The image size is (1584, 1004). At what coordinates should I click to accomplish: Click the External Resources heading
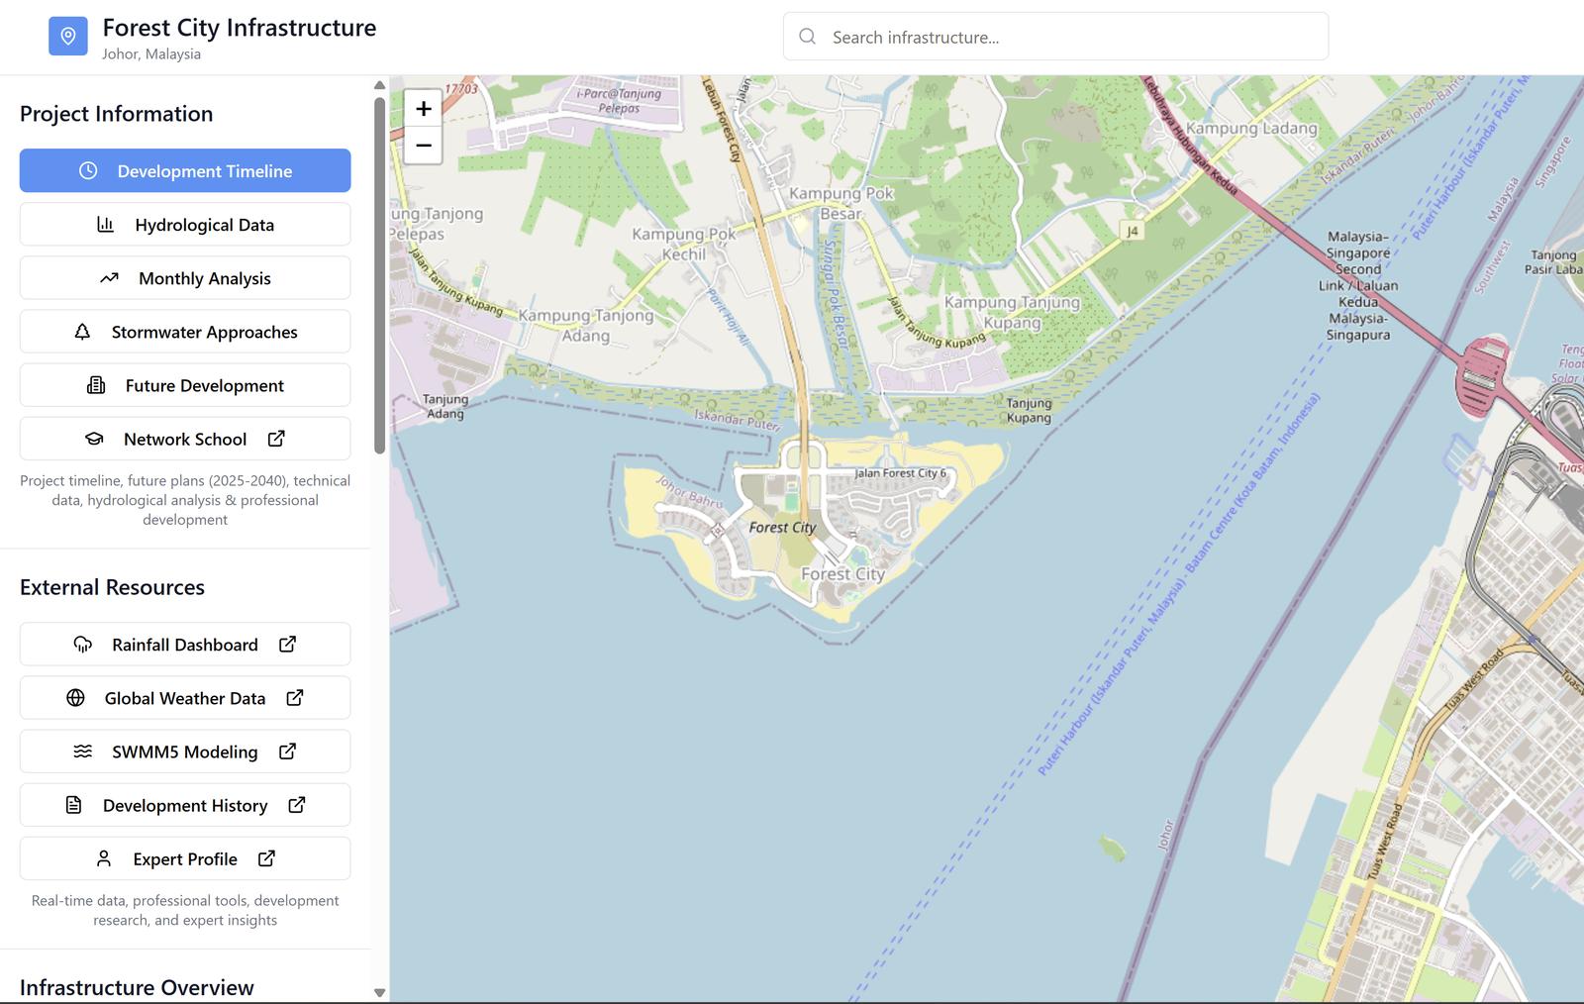coord(112,587)
